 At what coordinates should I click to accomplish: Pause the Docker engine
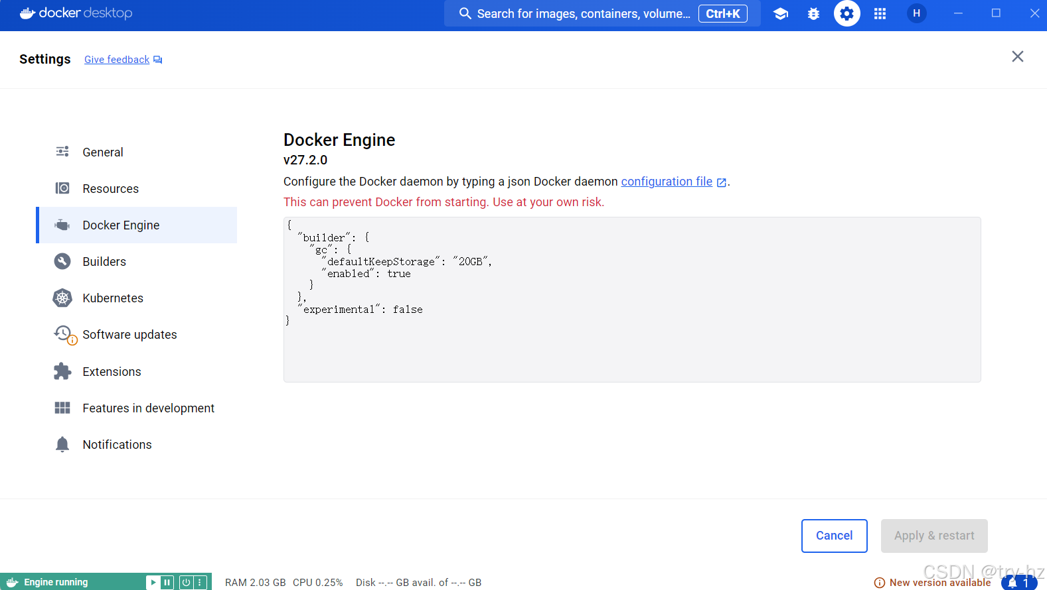167,583
